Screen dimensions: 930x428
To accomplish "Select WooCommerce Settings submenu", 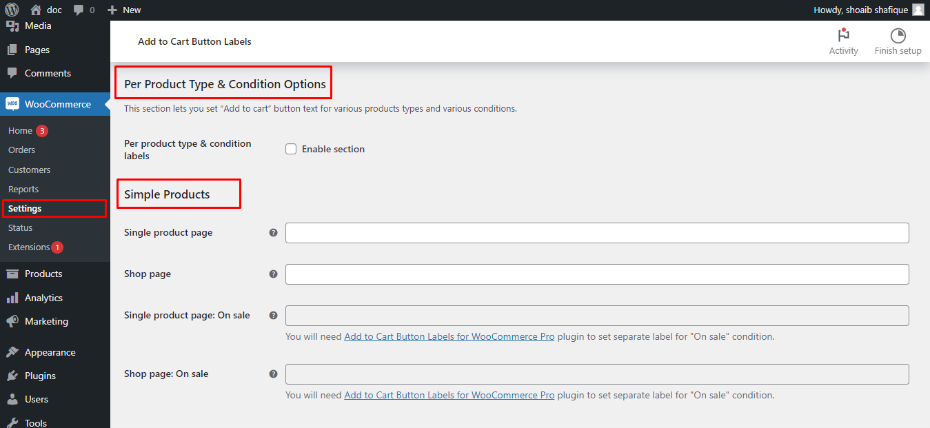I will (25, 208).
